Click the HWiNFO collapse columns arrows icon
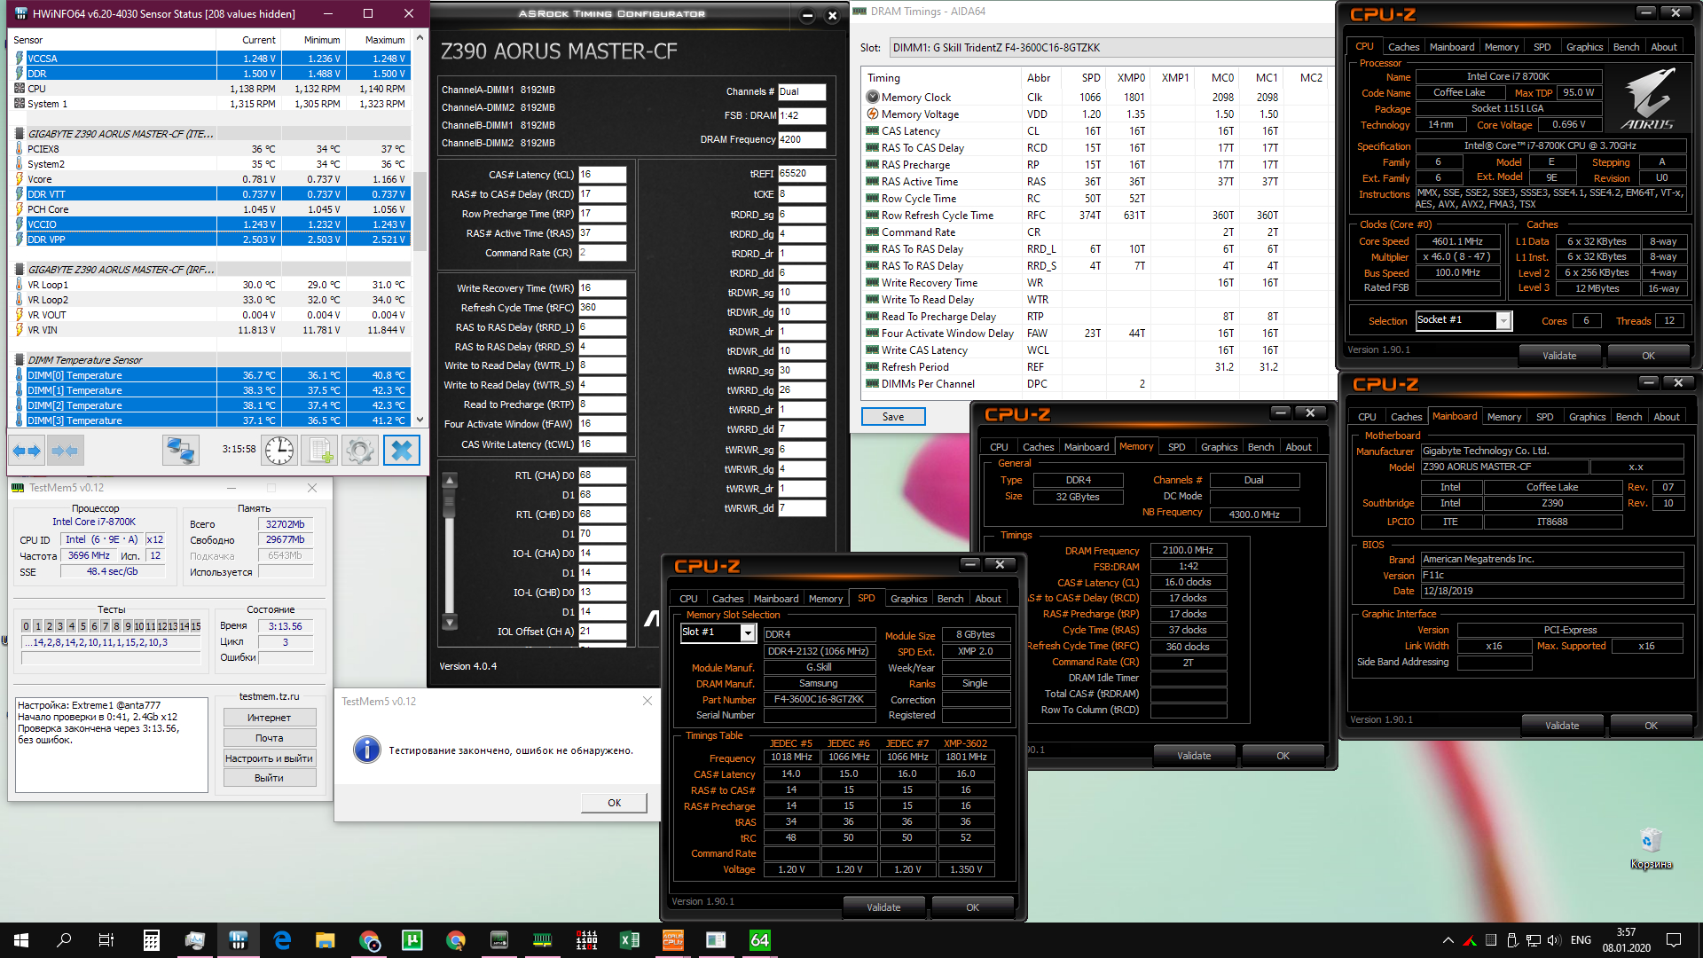Viewport: 1703px width, 958px height. [x=65, y=451]
